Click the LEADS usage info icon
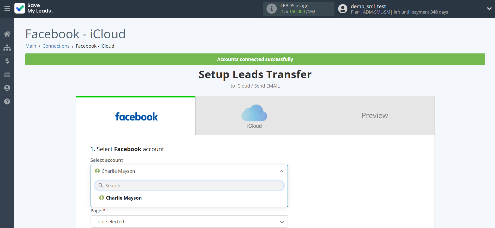Image resolution: width=495 pixels, height=228 pixels. click(x=271, y=9)
